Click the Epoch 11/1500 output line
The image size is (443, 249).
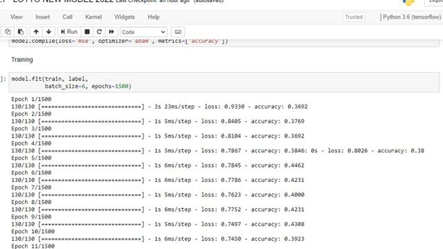coord(33,246)
